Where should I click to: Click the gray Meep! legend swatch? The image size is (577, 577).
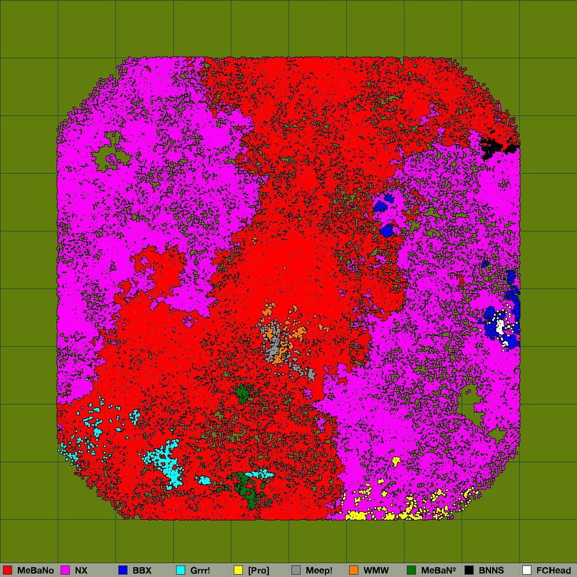tap(296, 570)
